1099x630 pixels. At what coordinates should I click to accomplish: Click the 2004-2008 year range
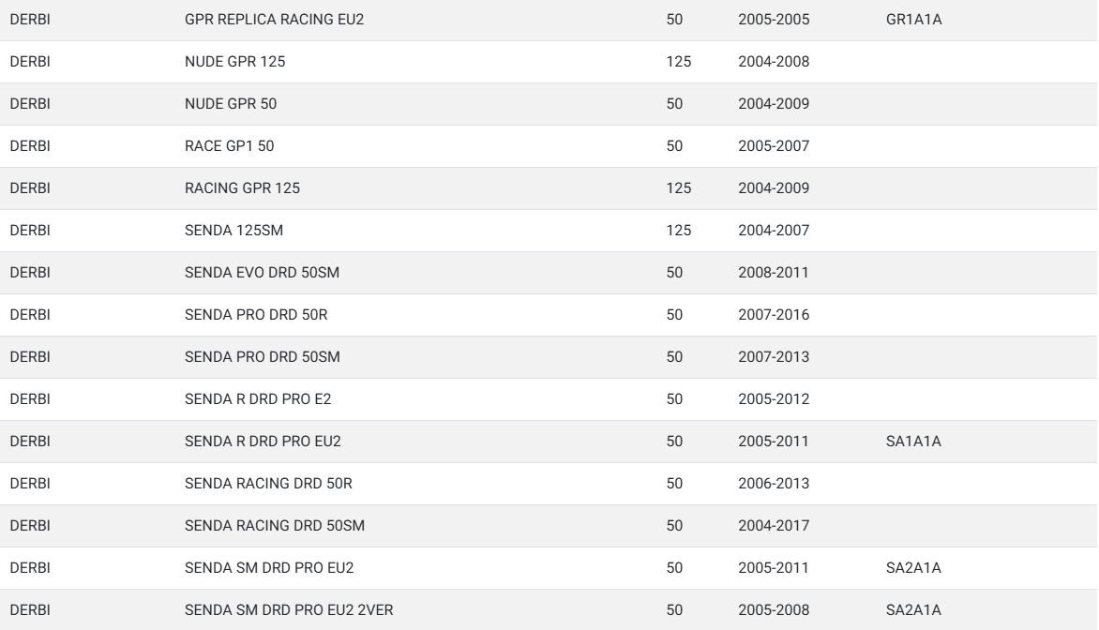point(773,62)
